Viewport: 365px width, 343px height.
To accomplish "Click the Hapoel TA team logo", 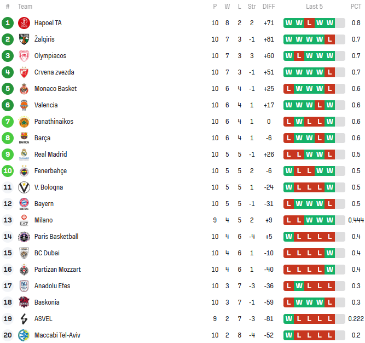I will click(x=24, y=23).
